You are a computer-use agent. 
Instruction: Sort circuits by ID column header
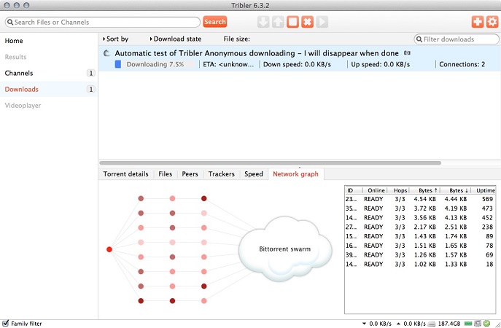pyautogui.click(x=354, y=190)
